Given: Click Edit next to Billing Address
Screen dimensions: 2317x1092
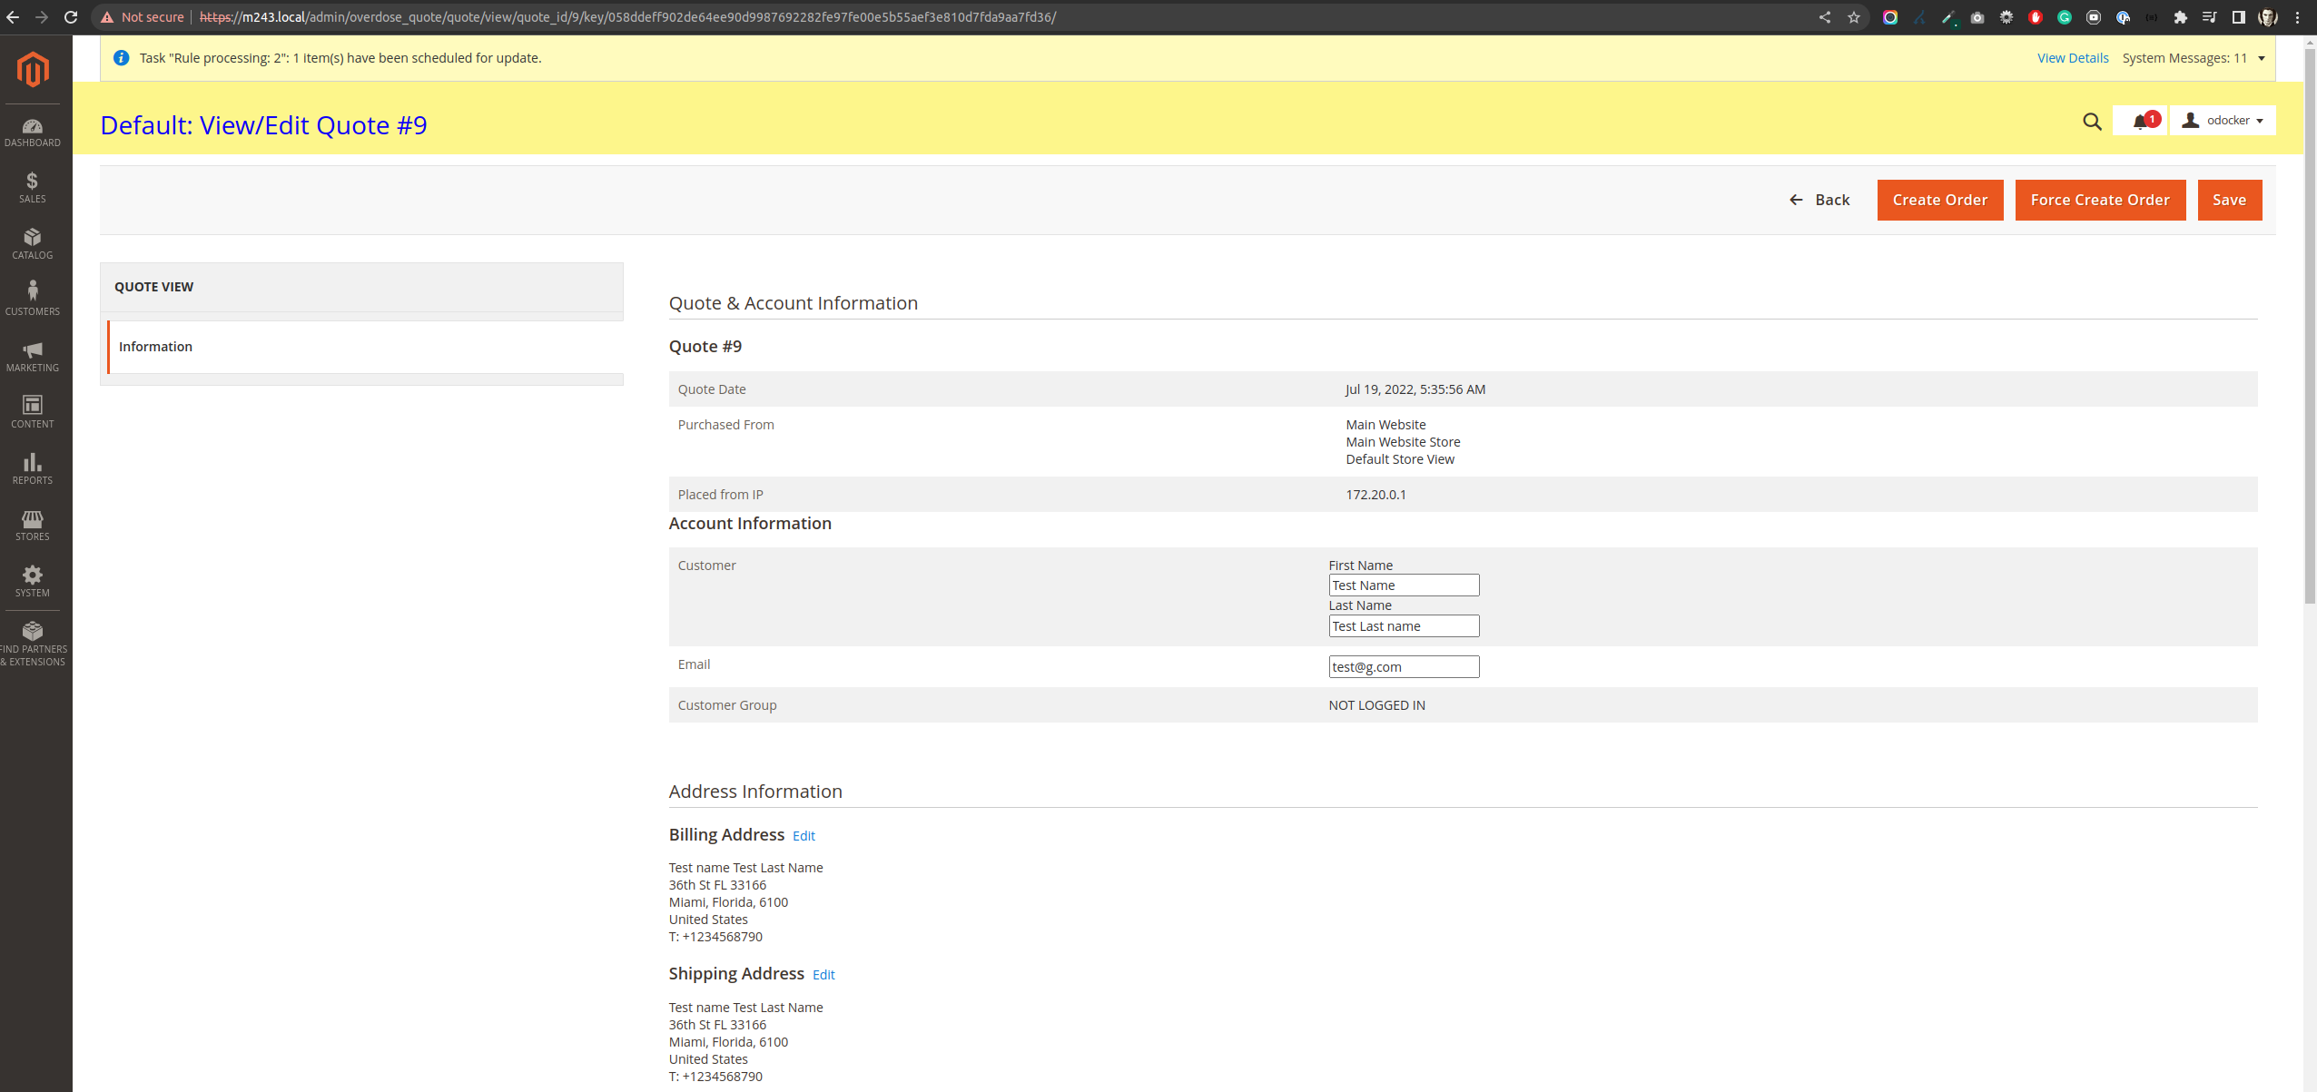Looking at the screenshot, I should coord(804,836).
